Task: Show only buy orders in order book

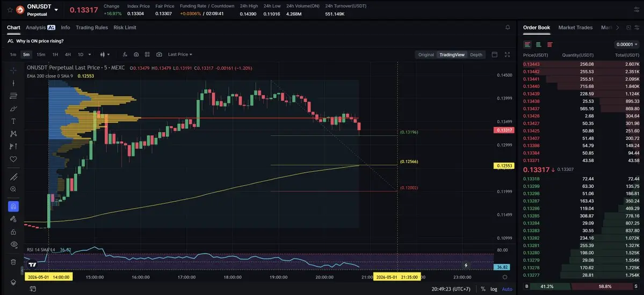Action: tap(538, 45)
